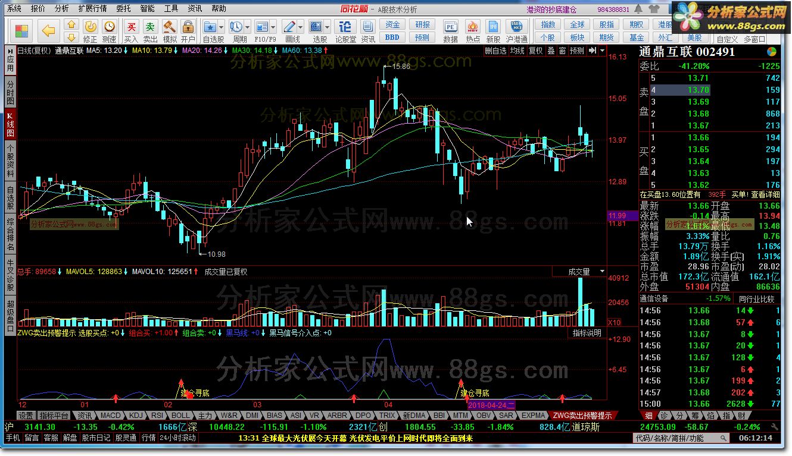Select the 画线 drawing pencil icon
The image size is (792, 456).
(x=289, y=27)
